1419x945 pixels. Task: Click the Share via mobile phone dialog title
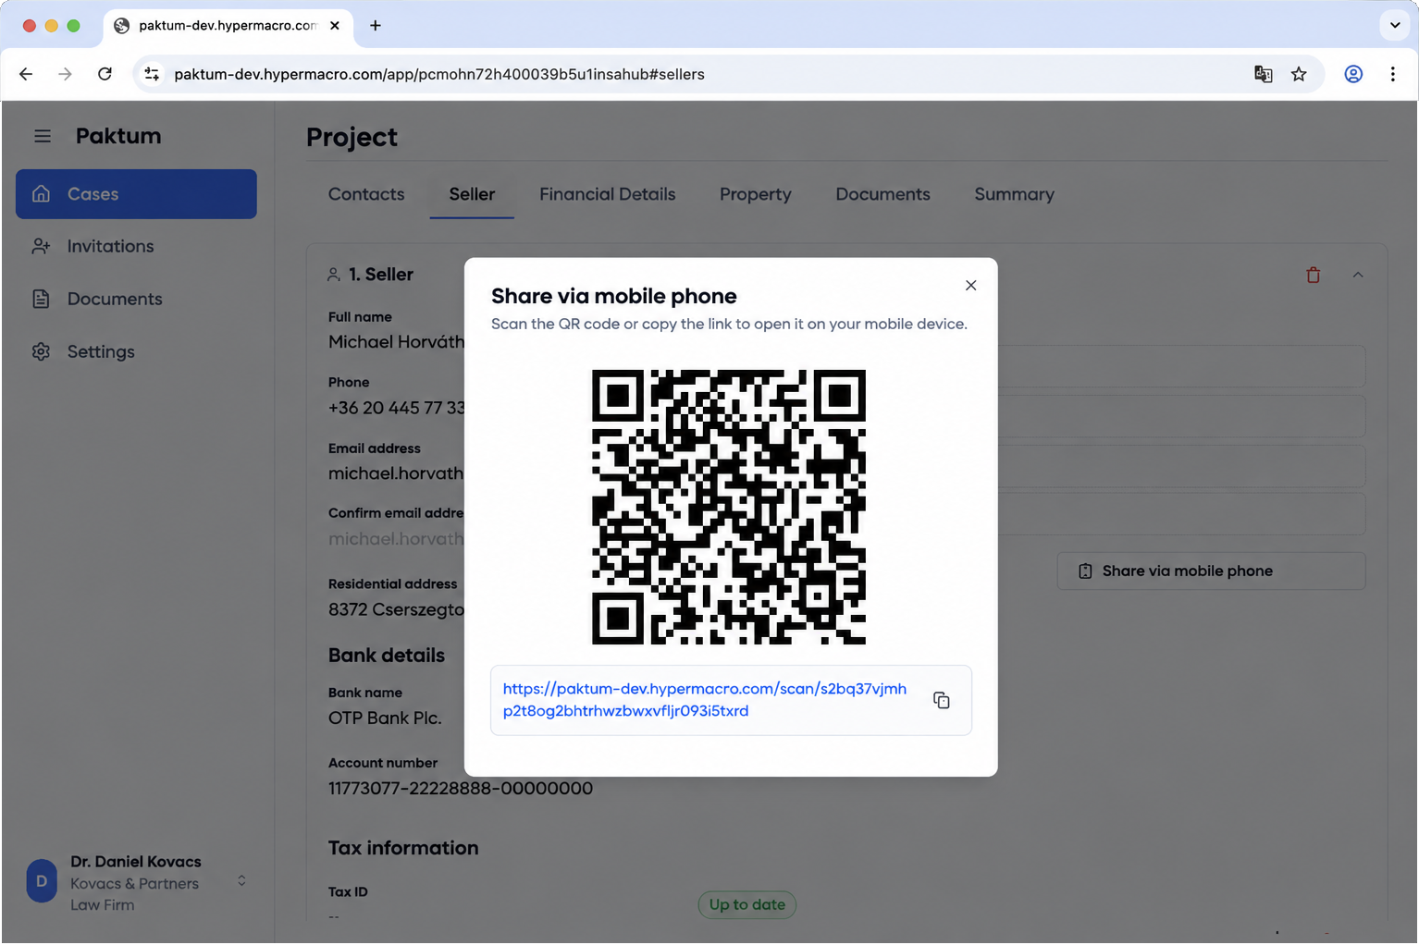614,296
